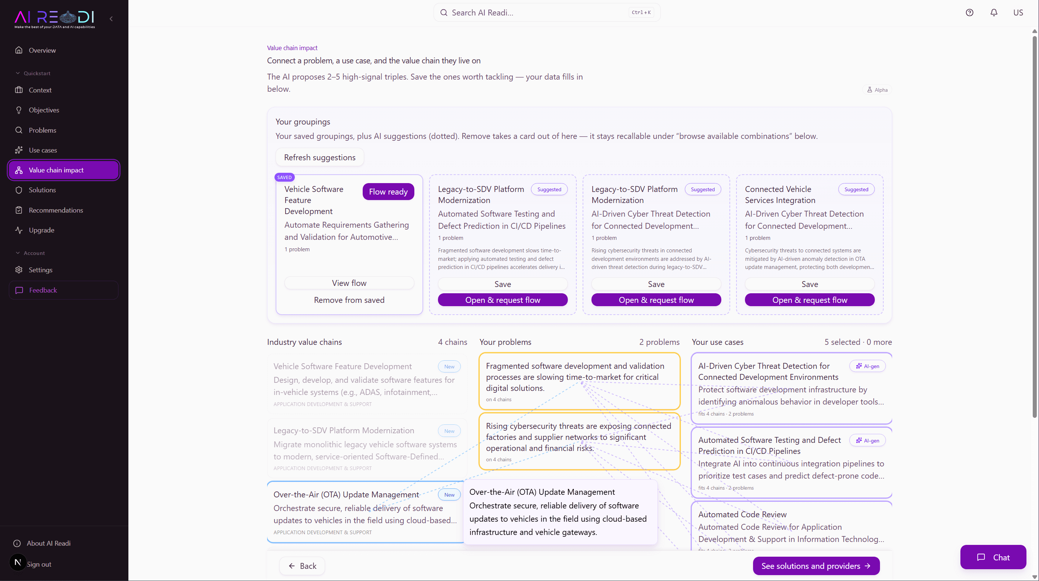Click the '4 chains' count text
The height and width of the screenshot is (581, 1039).
tap(453, 342)
